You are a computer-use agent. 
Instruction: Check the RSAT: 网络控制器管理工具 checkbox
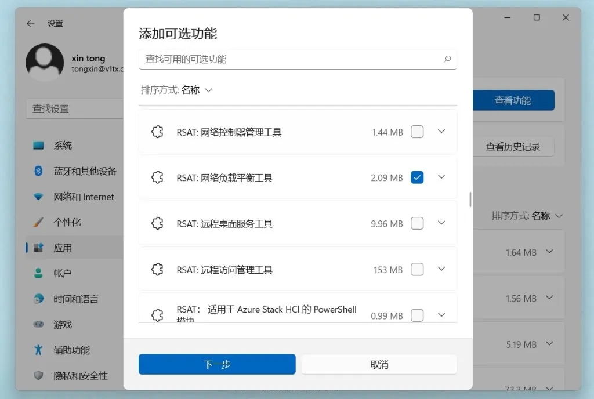pos(417,132)
